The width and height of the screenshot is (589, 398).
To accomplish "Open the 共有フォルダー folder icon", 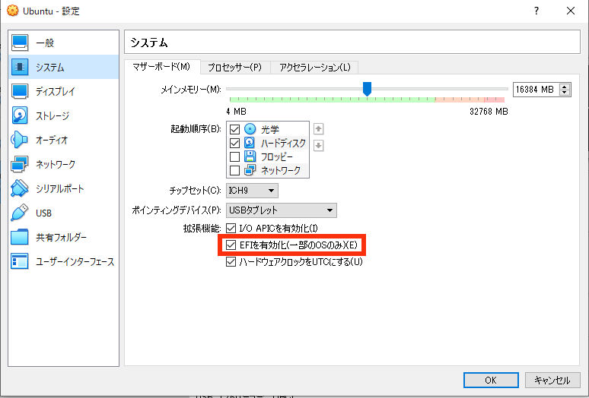I will [x=20, y=237].
